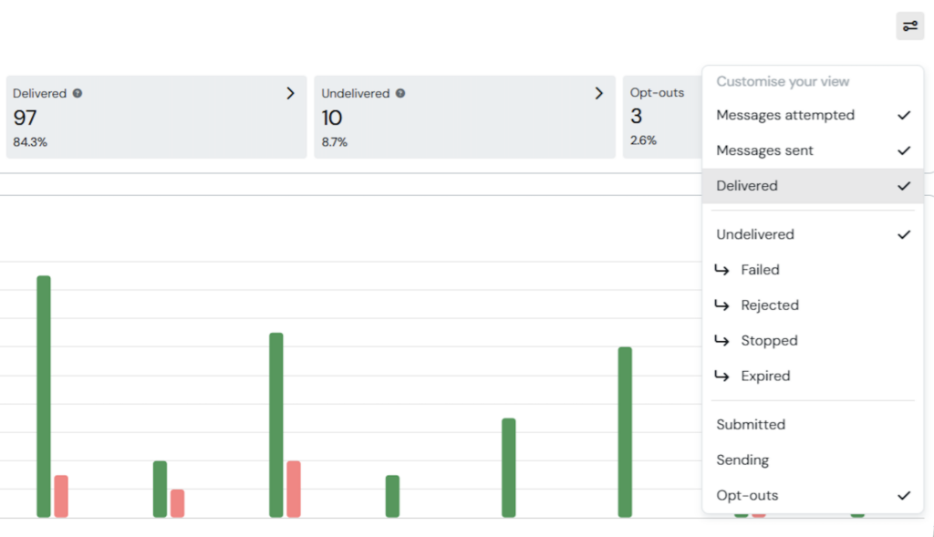Click the Delivered info help icon
The width and height of the screenshot is (934, 537).
coord(78,93)
